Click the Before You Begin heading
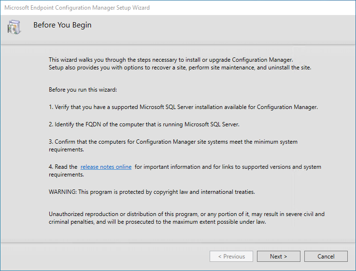 (62, 25)
